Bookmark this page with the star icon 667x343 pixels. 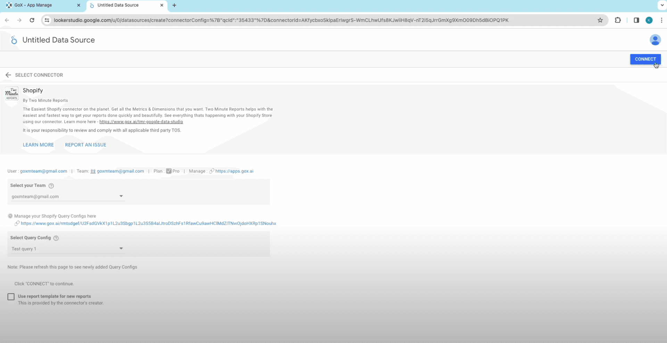point(600,20)
